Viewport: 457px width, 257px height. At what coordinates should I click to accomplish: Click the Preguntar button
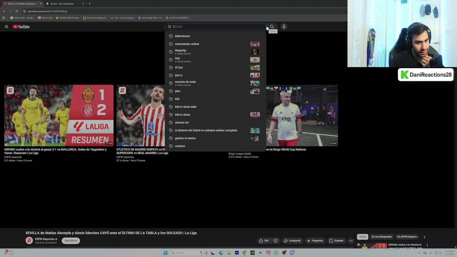315,241
